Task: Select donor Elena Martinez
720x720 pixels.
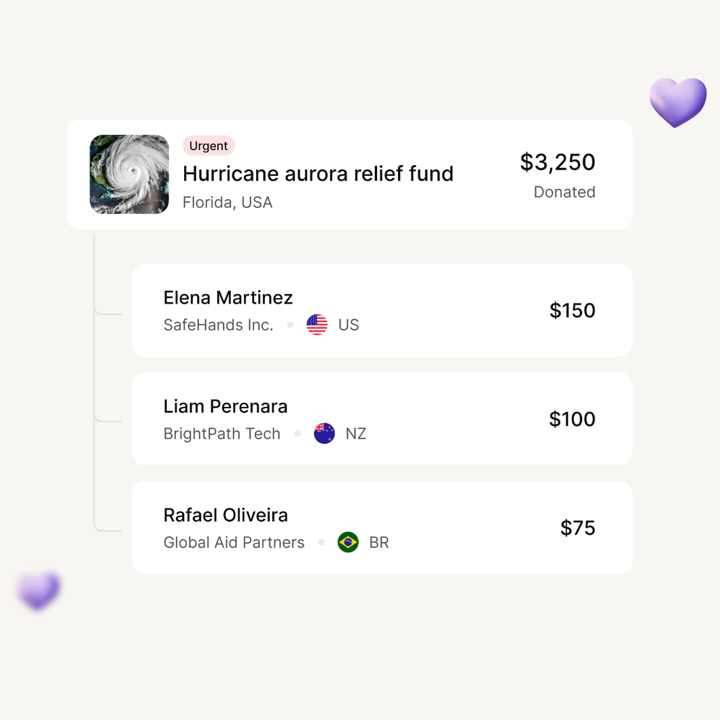Action: (228, 298)
